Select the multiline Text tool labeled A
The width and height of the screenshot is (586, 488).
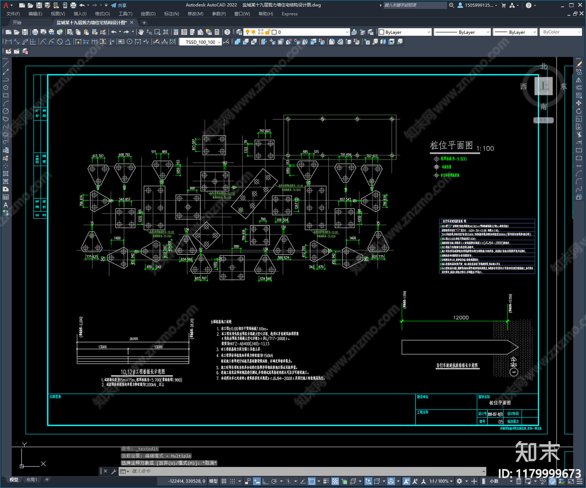pos(5,205)
